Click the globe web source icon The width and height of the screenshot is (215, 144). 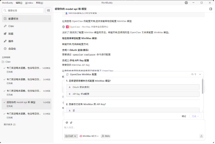[x=63, y=27]
